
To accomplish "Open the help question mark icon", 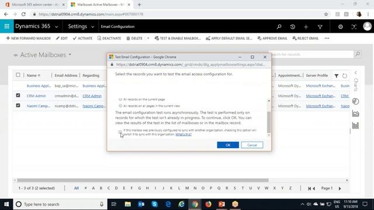I will tap(354, 27).
